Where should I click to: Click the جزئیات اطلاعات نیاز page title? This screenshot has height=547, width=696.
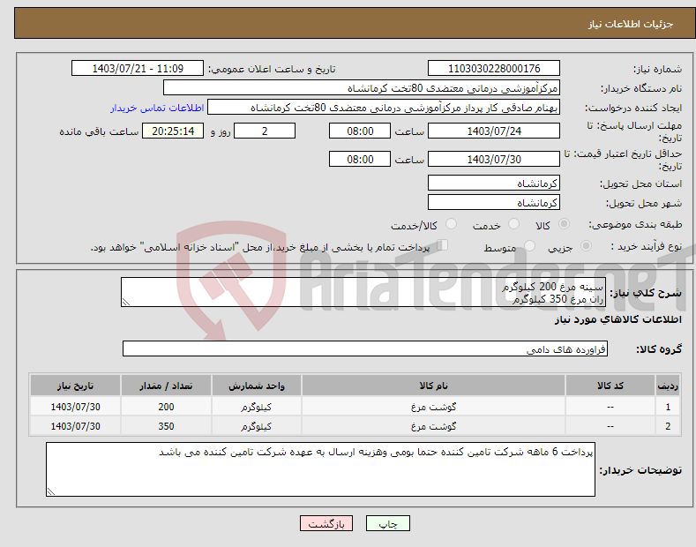pos(631,24)
